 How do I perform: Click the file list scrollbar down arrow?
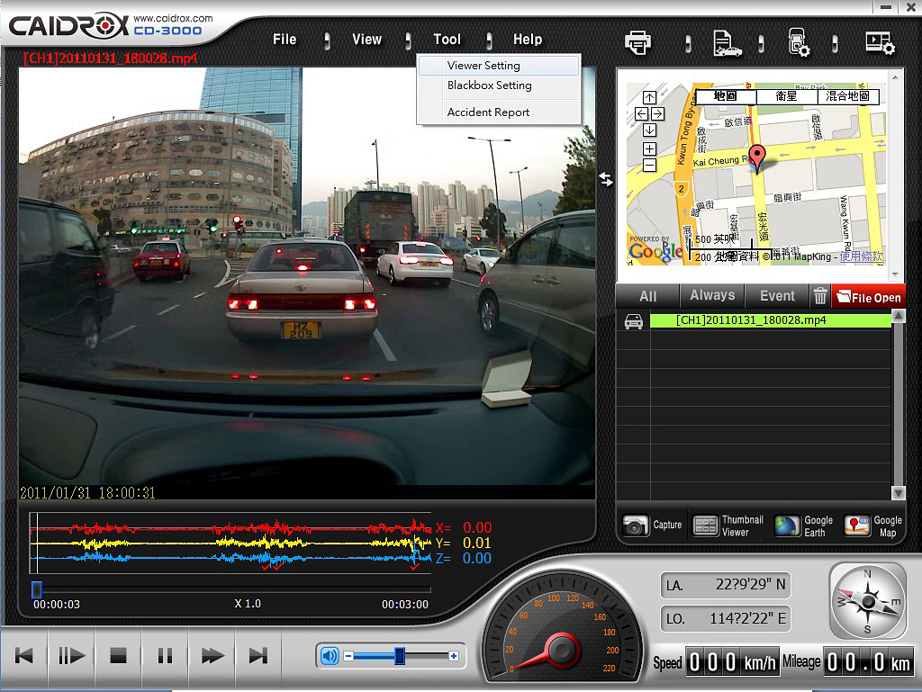[x=898, y=493]
